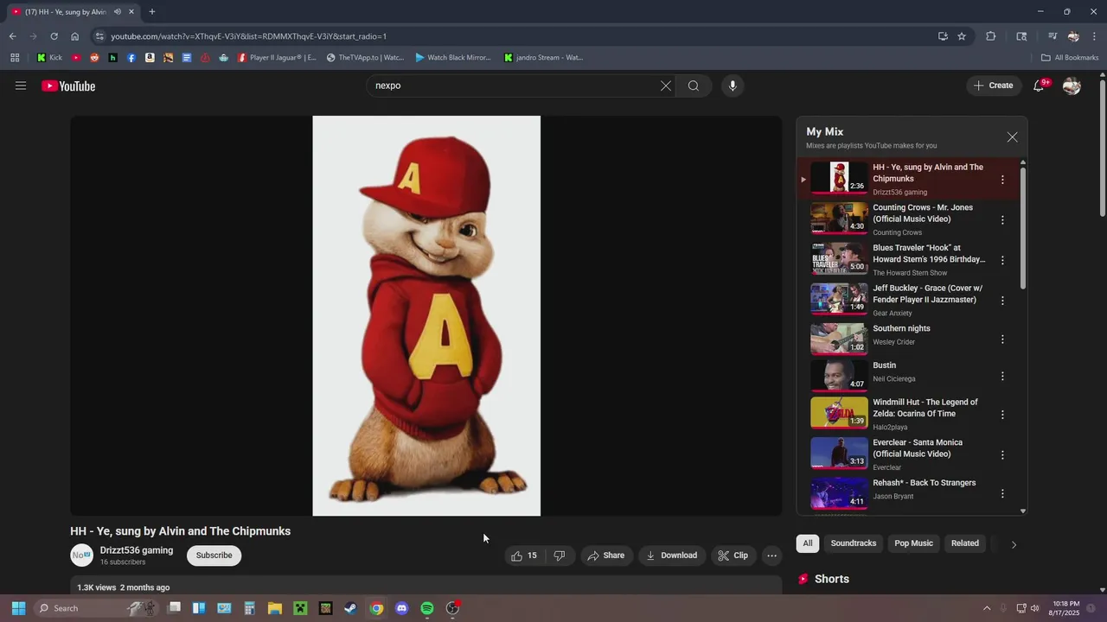Open Drizzt536 gaming channel name
1107x622 pixels.
pyautogui.click(x=137, y=550)
